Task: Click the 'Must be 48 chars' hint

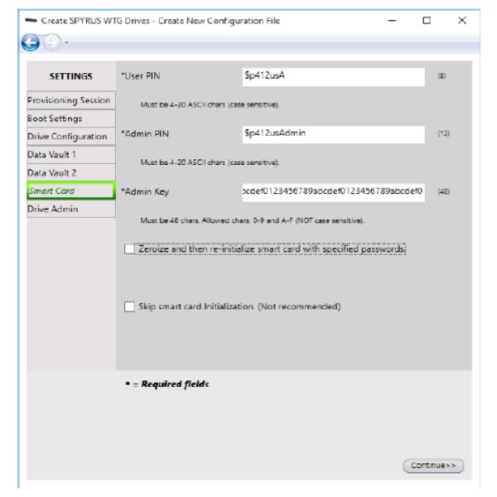Action: click(x=253, y=220)
